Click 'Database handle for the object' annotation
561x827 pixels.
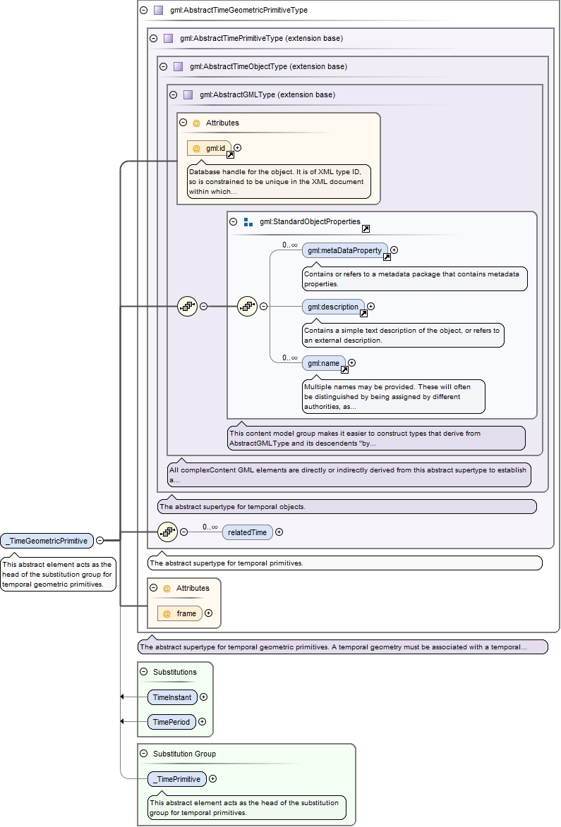(x=279, y=181)
